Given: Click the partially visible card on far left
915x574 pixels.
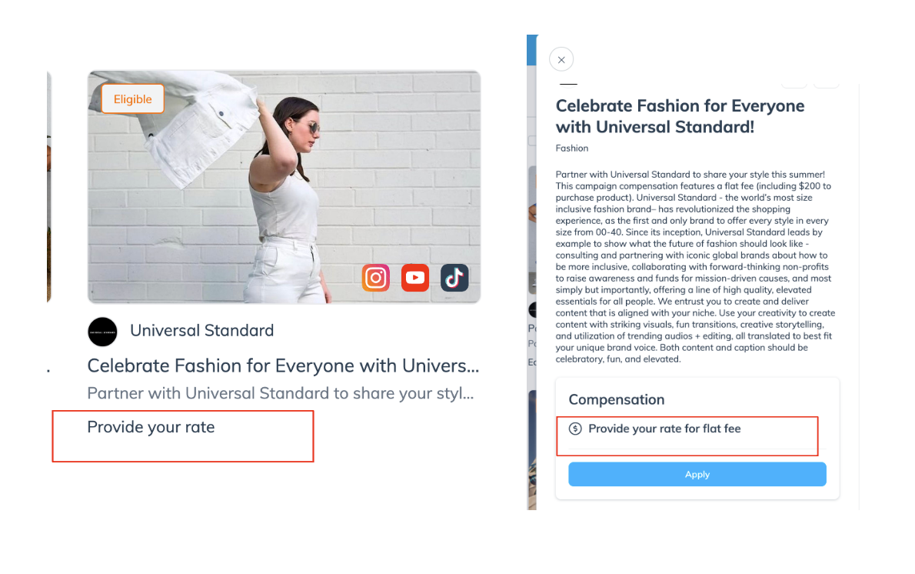Looking at the screenshot, I should 49,187.
